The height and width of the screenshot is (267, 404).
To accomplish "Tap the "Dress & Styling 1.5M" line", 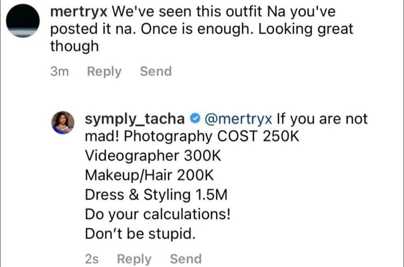I will [x=156, y=195].
